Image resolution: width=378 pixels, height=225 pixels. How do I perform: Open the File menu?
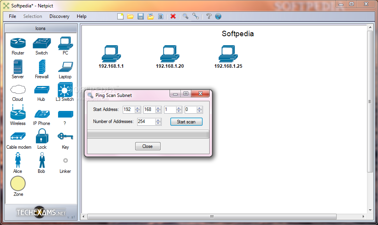(12, 16)
